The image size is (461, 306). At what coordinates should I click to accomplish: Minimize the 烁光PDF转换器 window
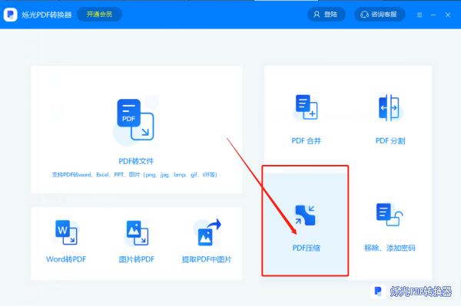click(433, 15)
